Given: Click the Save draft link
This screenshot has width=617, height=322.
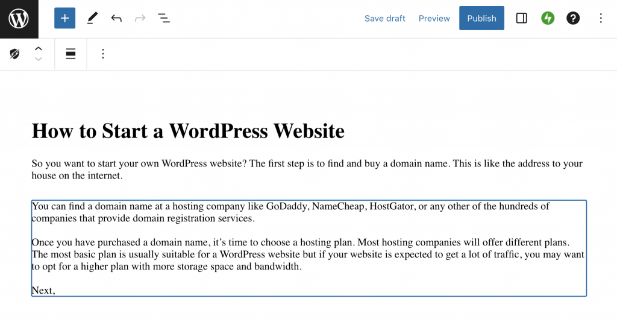Looking at the screenshot, I should pos(384,19).
